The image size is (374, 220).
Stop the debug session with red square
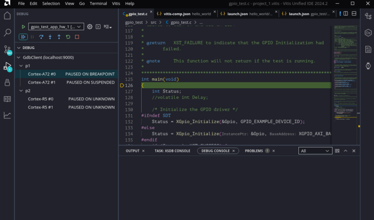pyautogui.click(x=77, y=37)
